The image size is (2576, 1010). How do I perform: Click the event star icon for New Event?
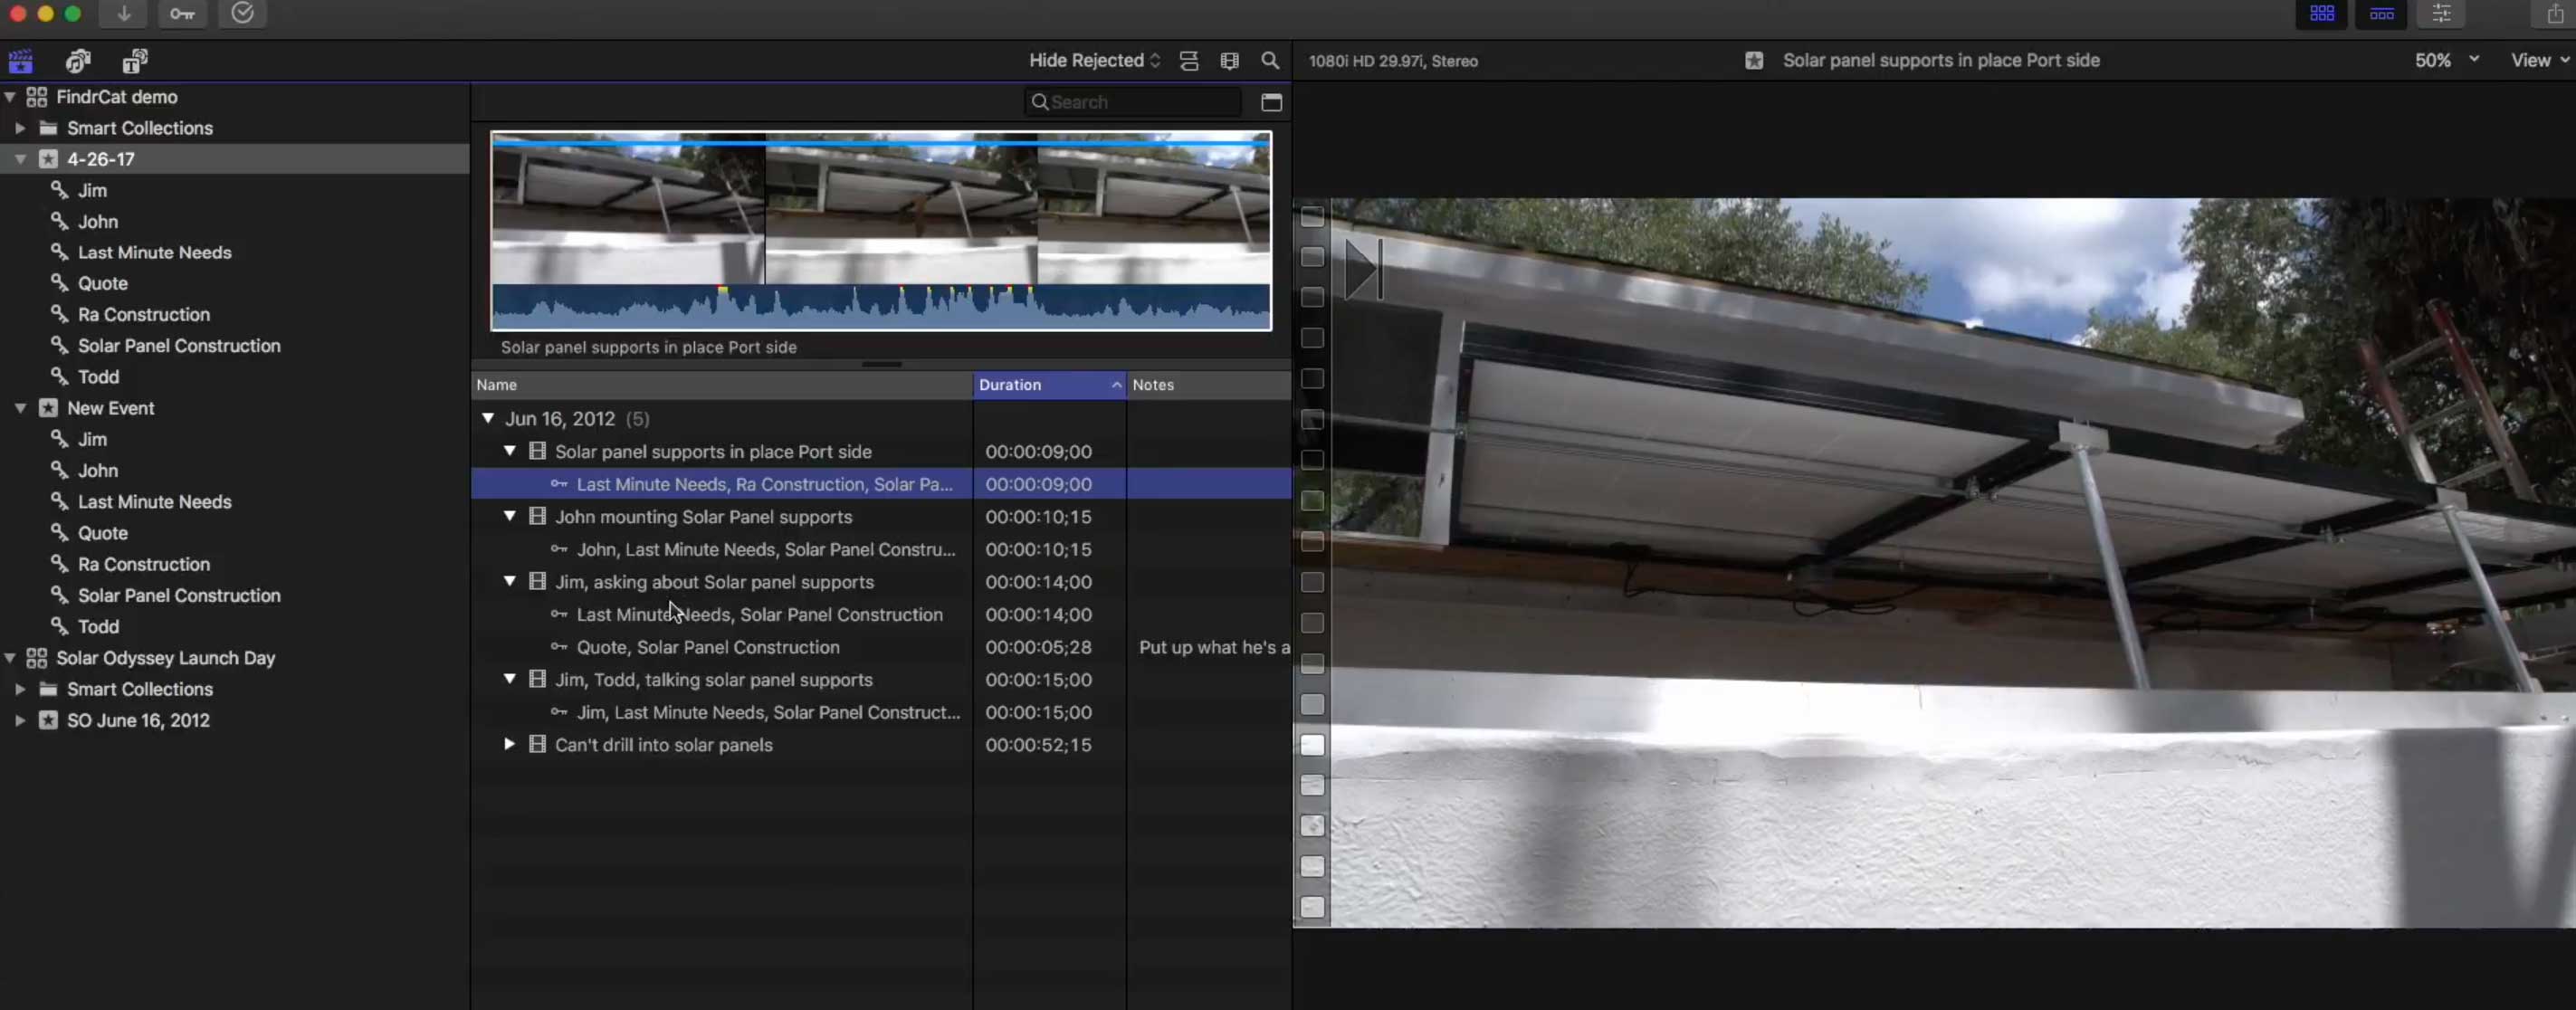click(48, 408)
